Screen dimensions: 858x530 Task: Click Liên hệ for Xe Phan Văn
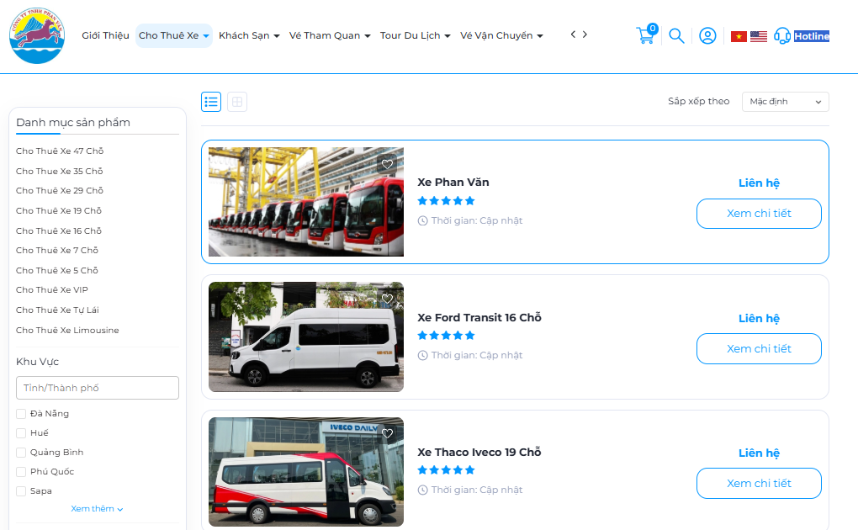tap(759, 183)
